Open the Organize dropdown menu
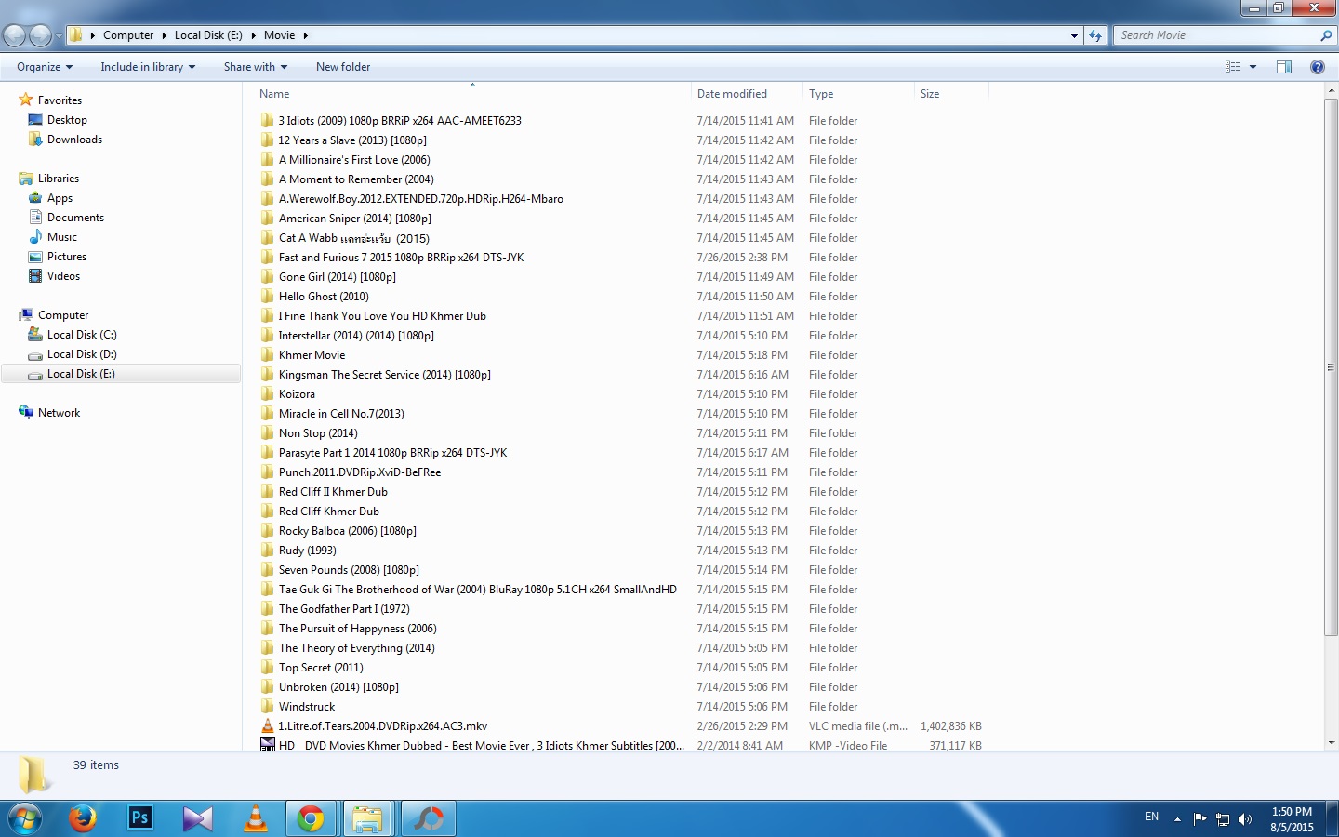1339x837 pixels. coord(45,67)
